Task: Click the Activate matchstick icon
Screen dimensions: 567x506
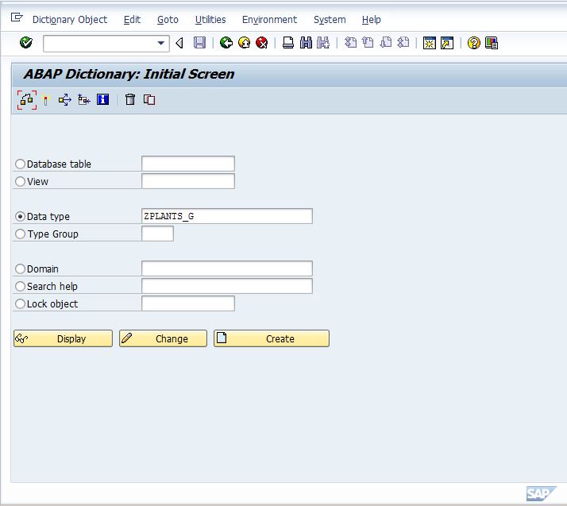Action: (x=46, y=100)
